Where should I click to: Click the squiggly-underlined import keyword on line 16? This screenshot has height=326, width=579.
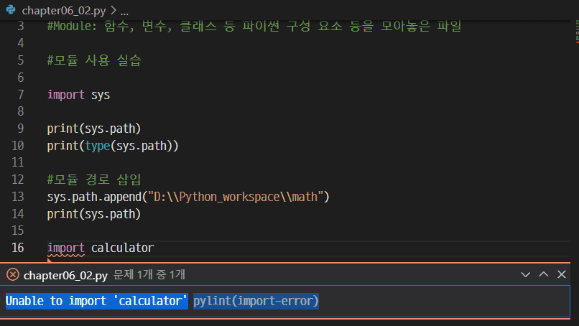[x=66, y=248]
